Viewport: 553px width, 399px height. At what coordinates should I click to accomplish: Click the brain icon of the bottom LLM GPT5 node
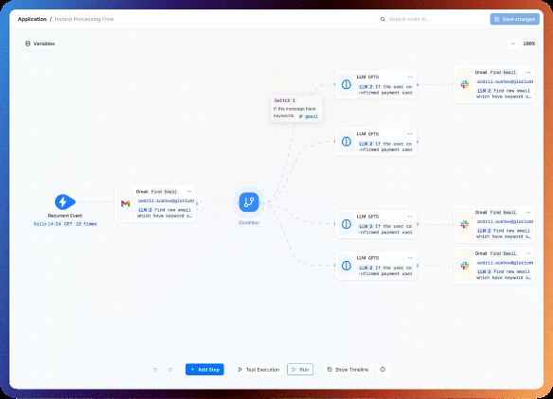coord(347,266)
